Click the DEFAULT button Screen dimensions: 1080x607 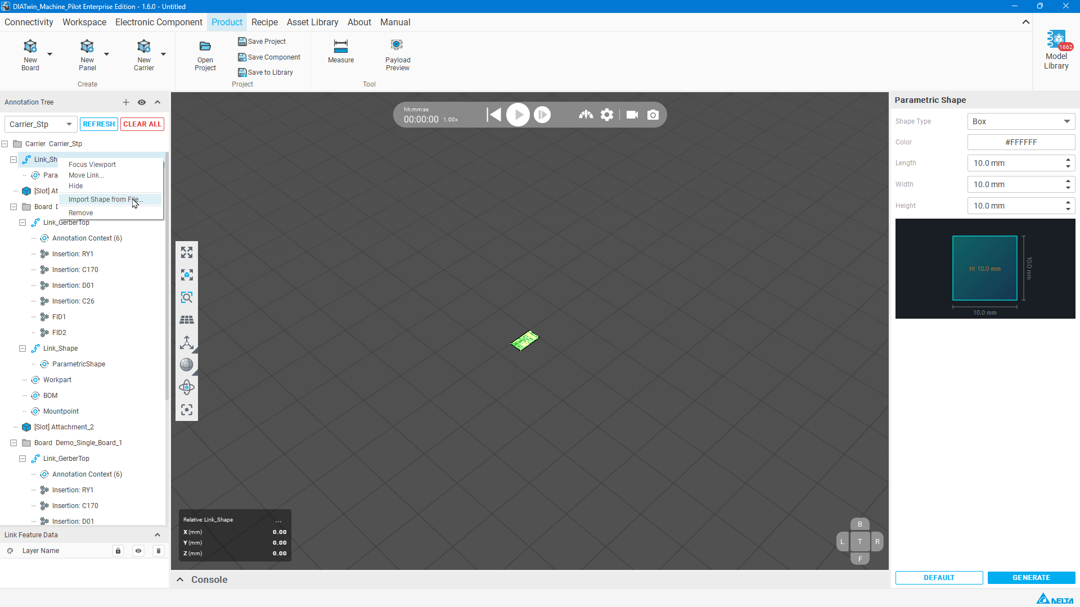(939, 578)
